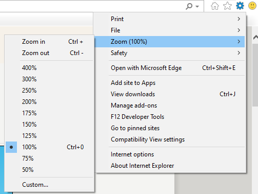
Task: Choose Zoom in from submenu
Action: 49,42
